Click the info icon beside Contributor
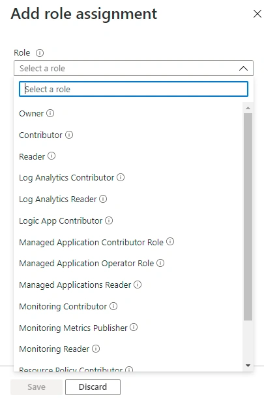The width and height of the screenshot is (264, 399). click(x=69, y=135)
